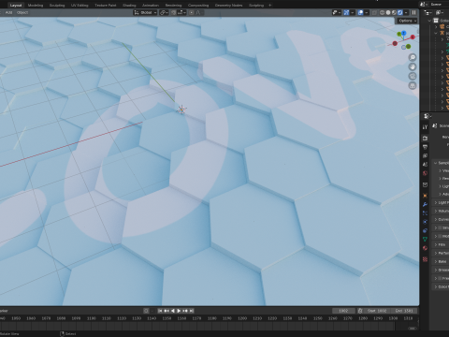Switch to solid viewport shading
The height and width of the screenshot is (337, 449).
click(x=388, y=12)
